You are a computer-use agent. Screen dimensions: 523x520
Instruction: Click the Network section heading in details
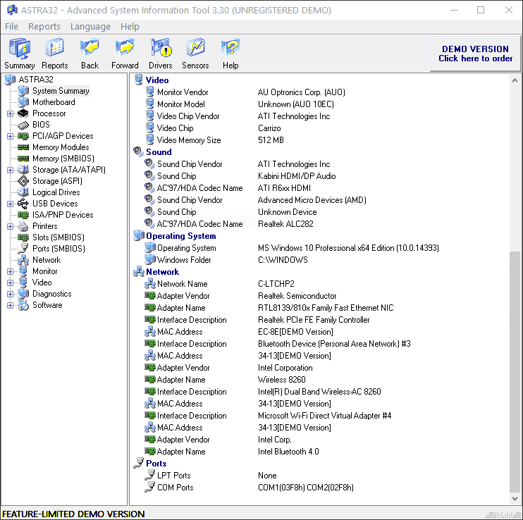tap(162, 272)
